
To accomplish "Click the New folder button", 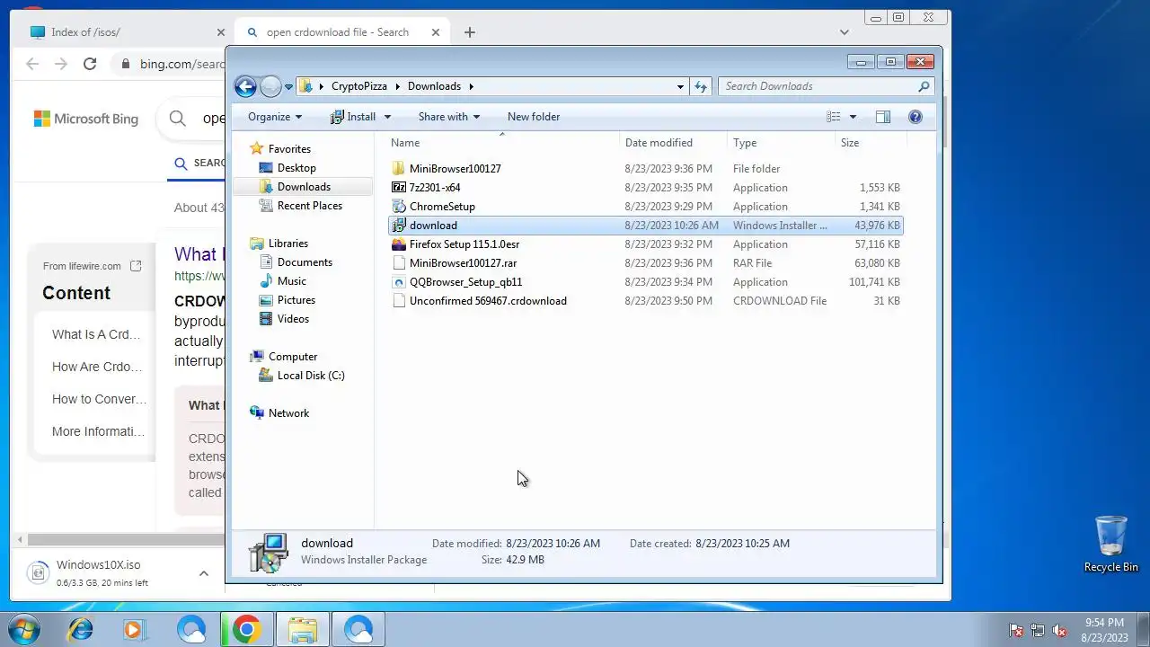I will click(x=534, y=117).
